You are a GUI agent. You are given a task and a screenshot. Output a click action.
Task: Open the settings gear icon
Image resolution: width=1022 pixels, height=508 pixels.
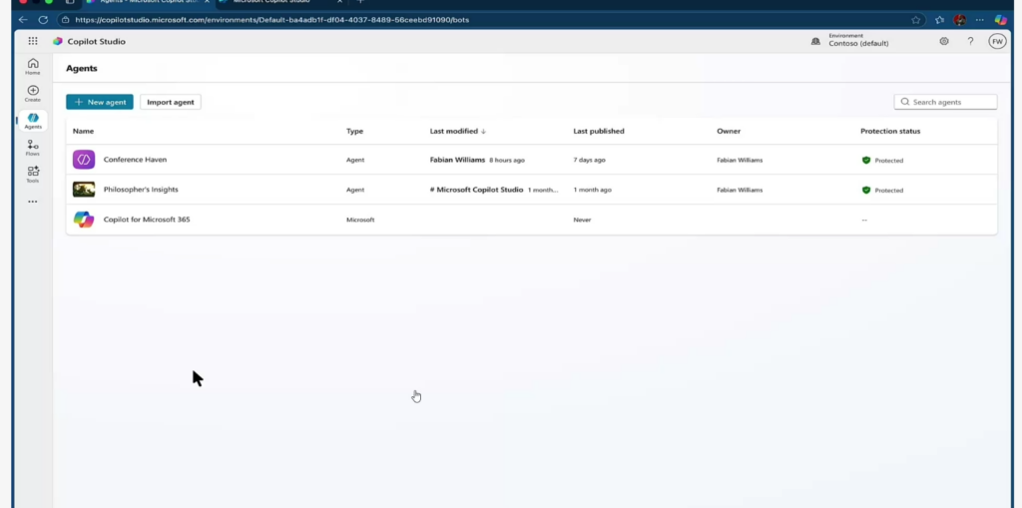coord(944,42)
